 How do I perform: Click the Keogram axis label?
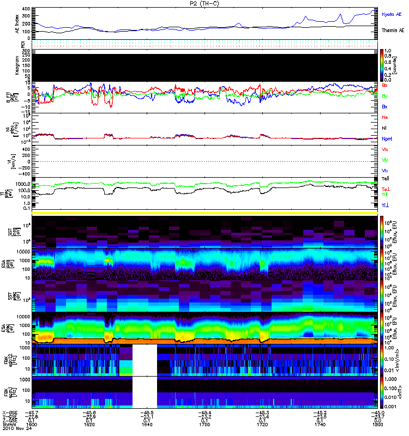click(17, 65)
